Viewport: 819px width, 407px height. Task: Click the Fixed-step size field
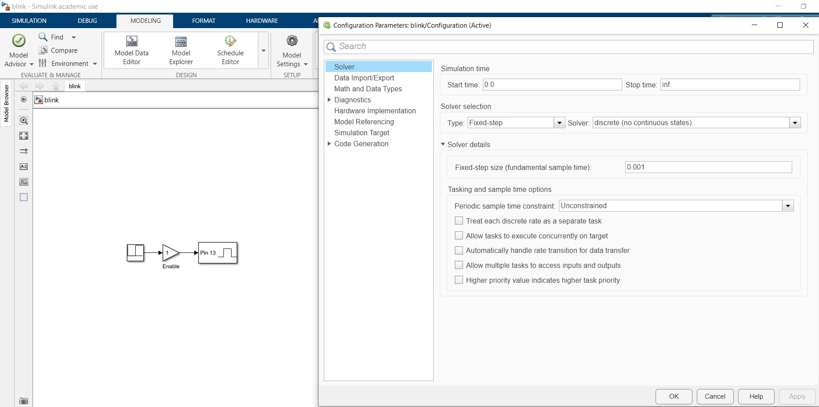709,167
